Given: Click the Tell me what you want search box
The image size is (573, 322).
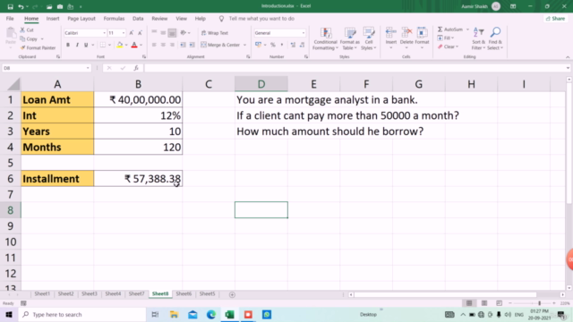Looking at the screenshot, I should click(x=261, y=19).
